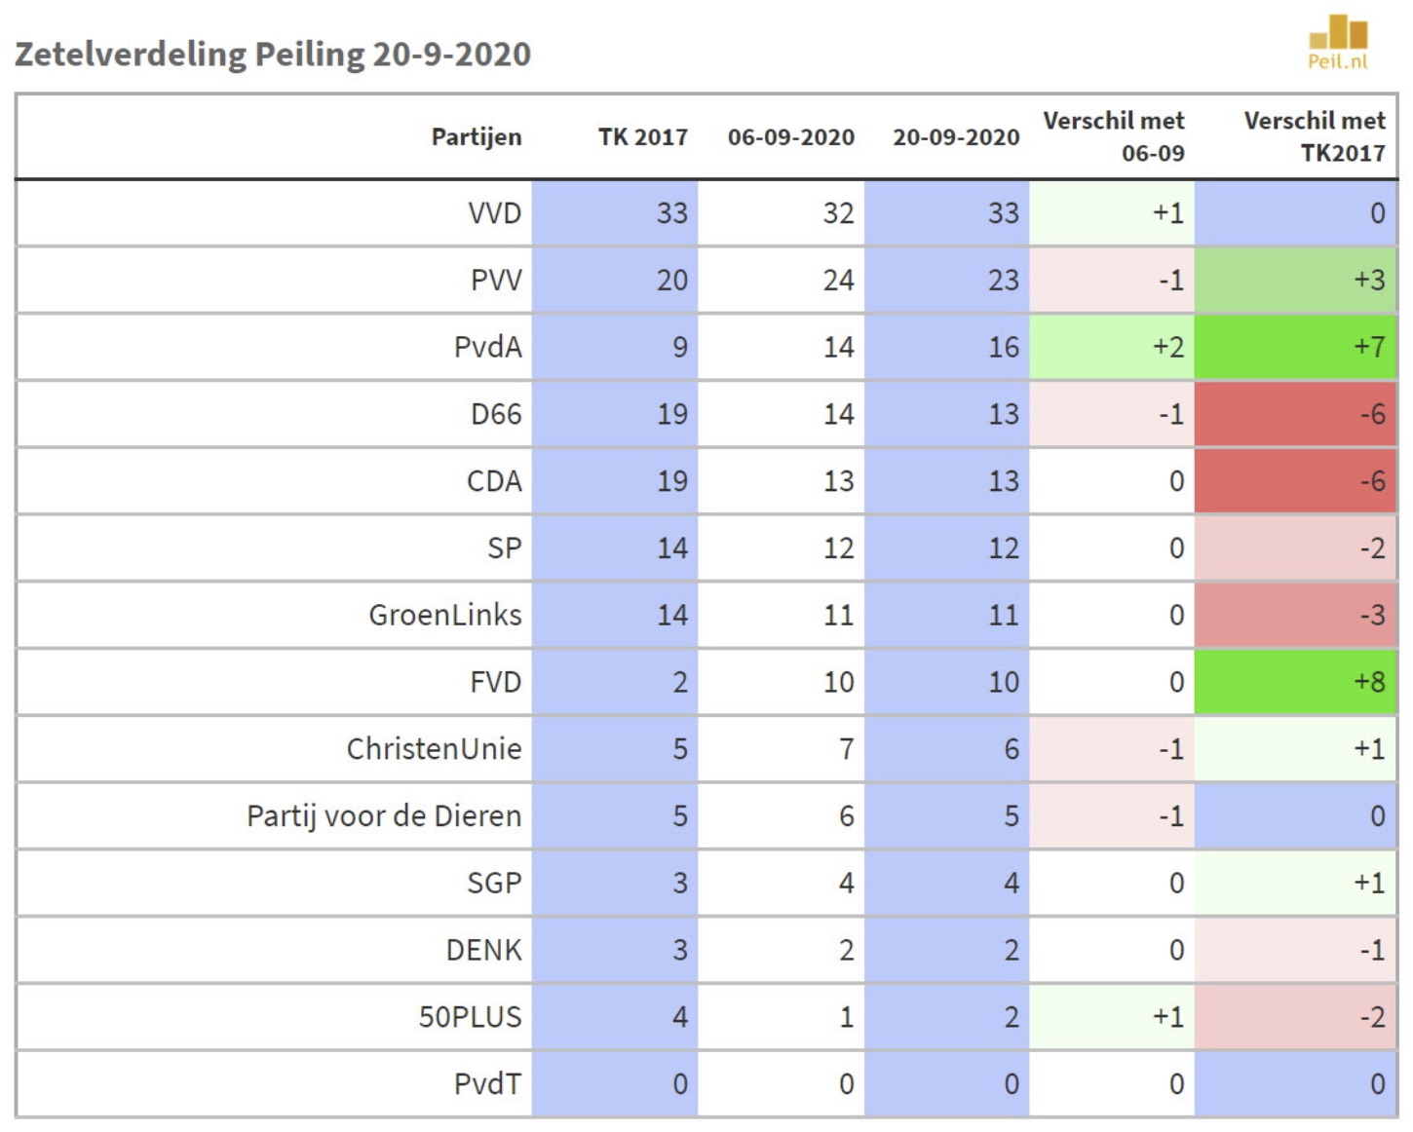The image size is (1413, 1132).
Task: Click the VVD party row label
Action: [494, 213]
